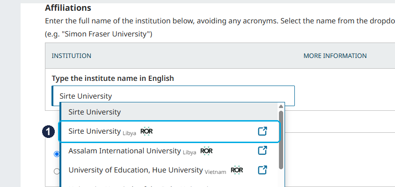This screenshot has width=395, height=187.
Task: Click the Libya label beside Sirte University
Action: coord(129,133)
